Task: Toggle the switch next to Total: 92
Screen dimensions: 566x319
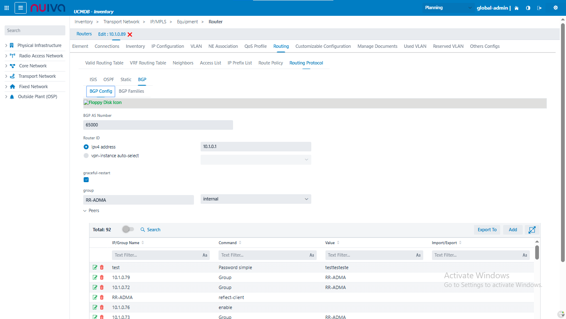Action: (x=128, y=230)
